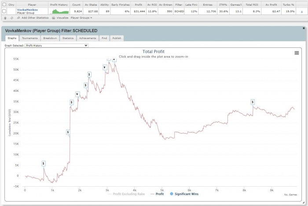308x206 pixels.
Task: Sort by the Player column header
Action: click(x=32, y=5)
